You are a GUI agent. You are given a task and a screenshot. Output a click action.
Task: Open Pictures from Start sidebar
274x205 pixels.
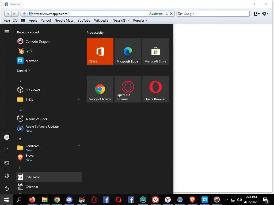coord(7,163)
